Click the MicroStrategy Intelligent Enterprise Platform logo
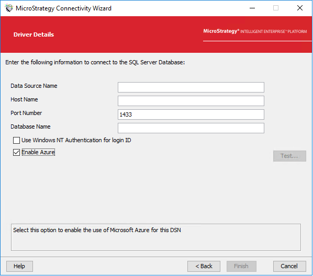 (x=255, y=31)
